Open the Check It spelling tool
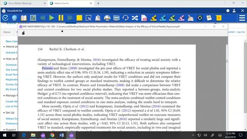Viewport: 247px width, 139px height. (x=5, y=18)
